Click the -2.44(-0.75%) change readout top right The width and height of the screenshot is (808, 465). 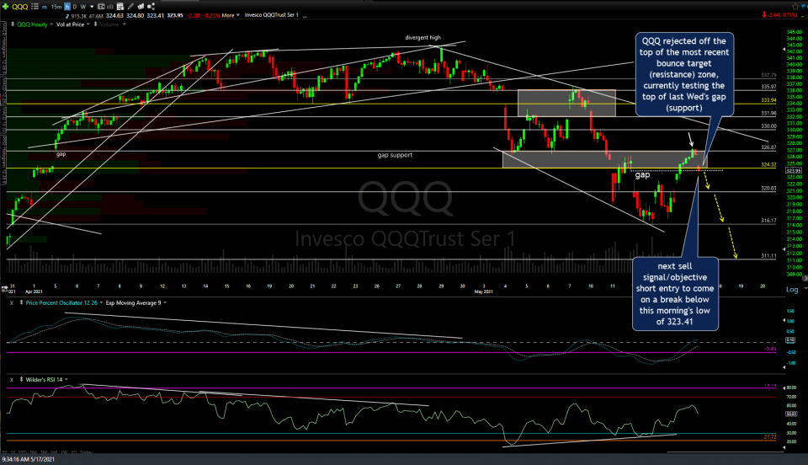coord(781,15)
